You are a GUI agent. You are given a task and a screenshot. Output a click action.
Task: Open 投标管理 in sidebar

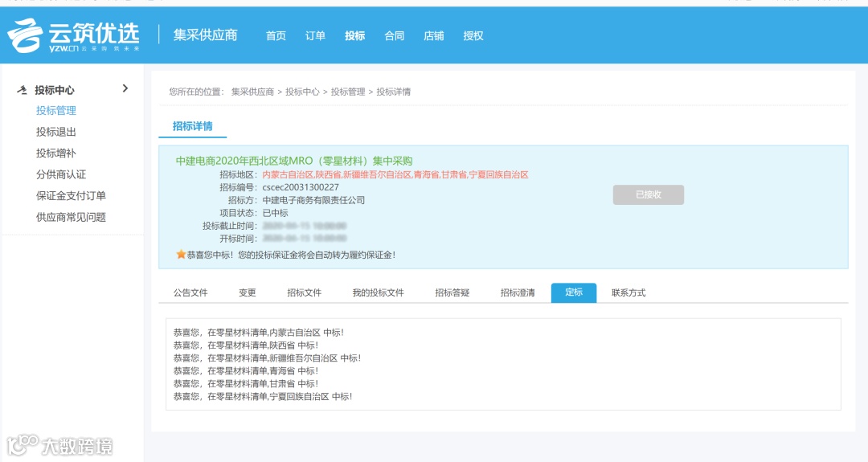[x=56, y=111]
